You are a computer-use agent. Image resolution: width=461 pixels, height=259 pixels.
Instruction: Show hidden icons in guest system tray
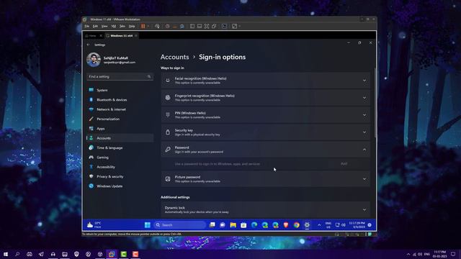pyautogui.click(x=319, y=225)
